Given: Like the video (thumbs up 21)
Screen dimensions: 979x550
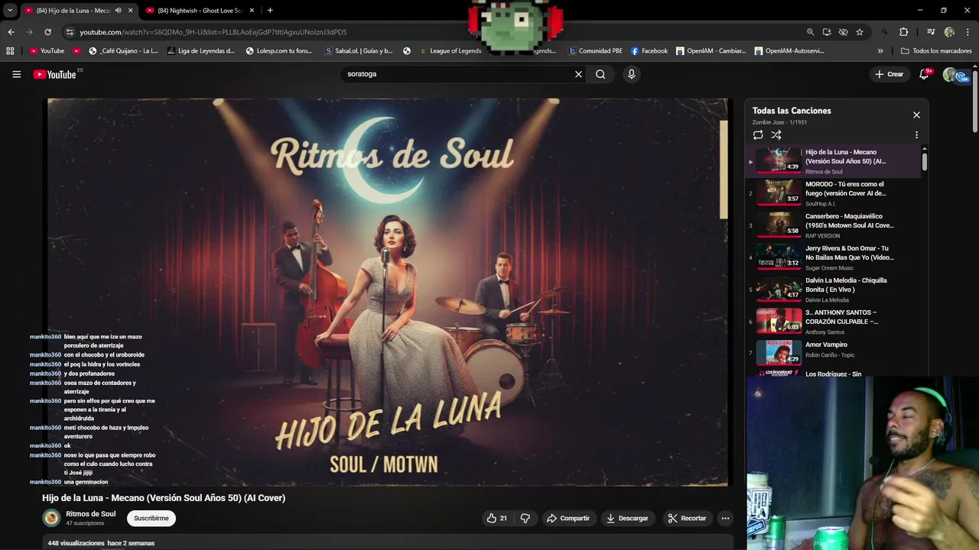Looking at the screenshot, I should (497, 518).
